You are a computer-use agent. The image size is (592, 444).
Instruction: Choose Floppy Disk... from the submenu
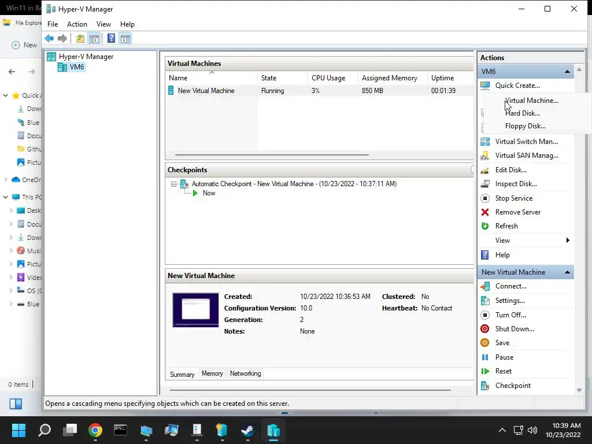click(x=525, y=126)
